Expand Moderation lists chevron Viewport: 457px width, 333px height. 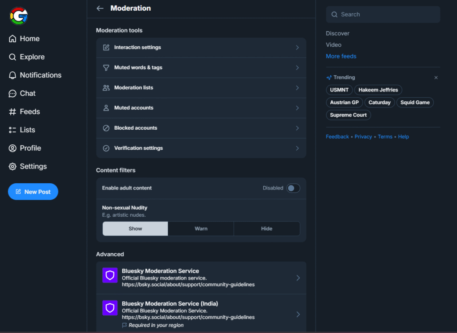297,88
